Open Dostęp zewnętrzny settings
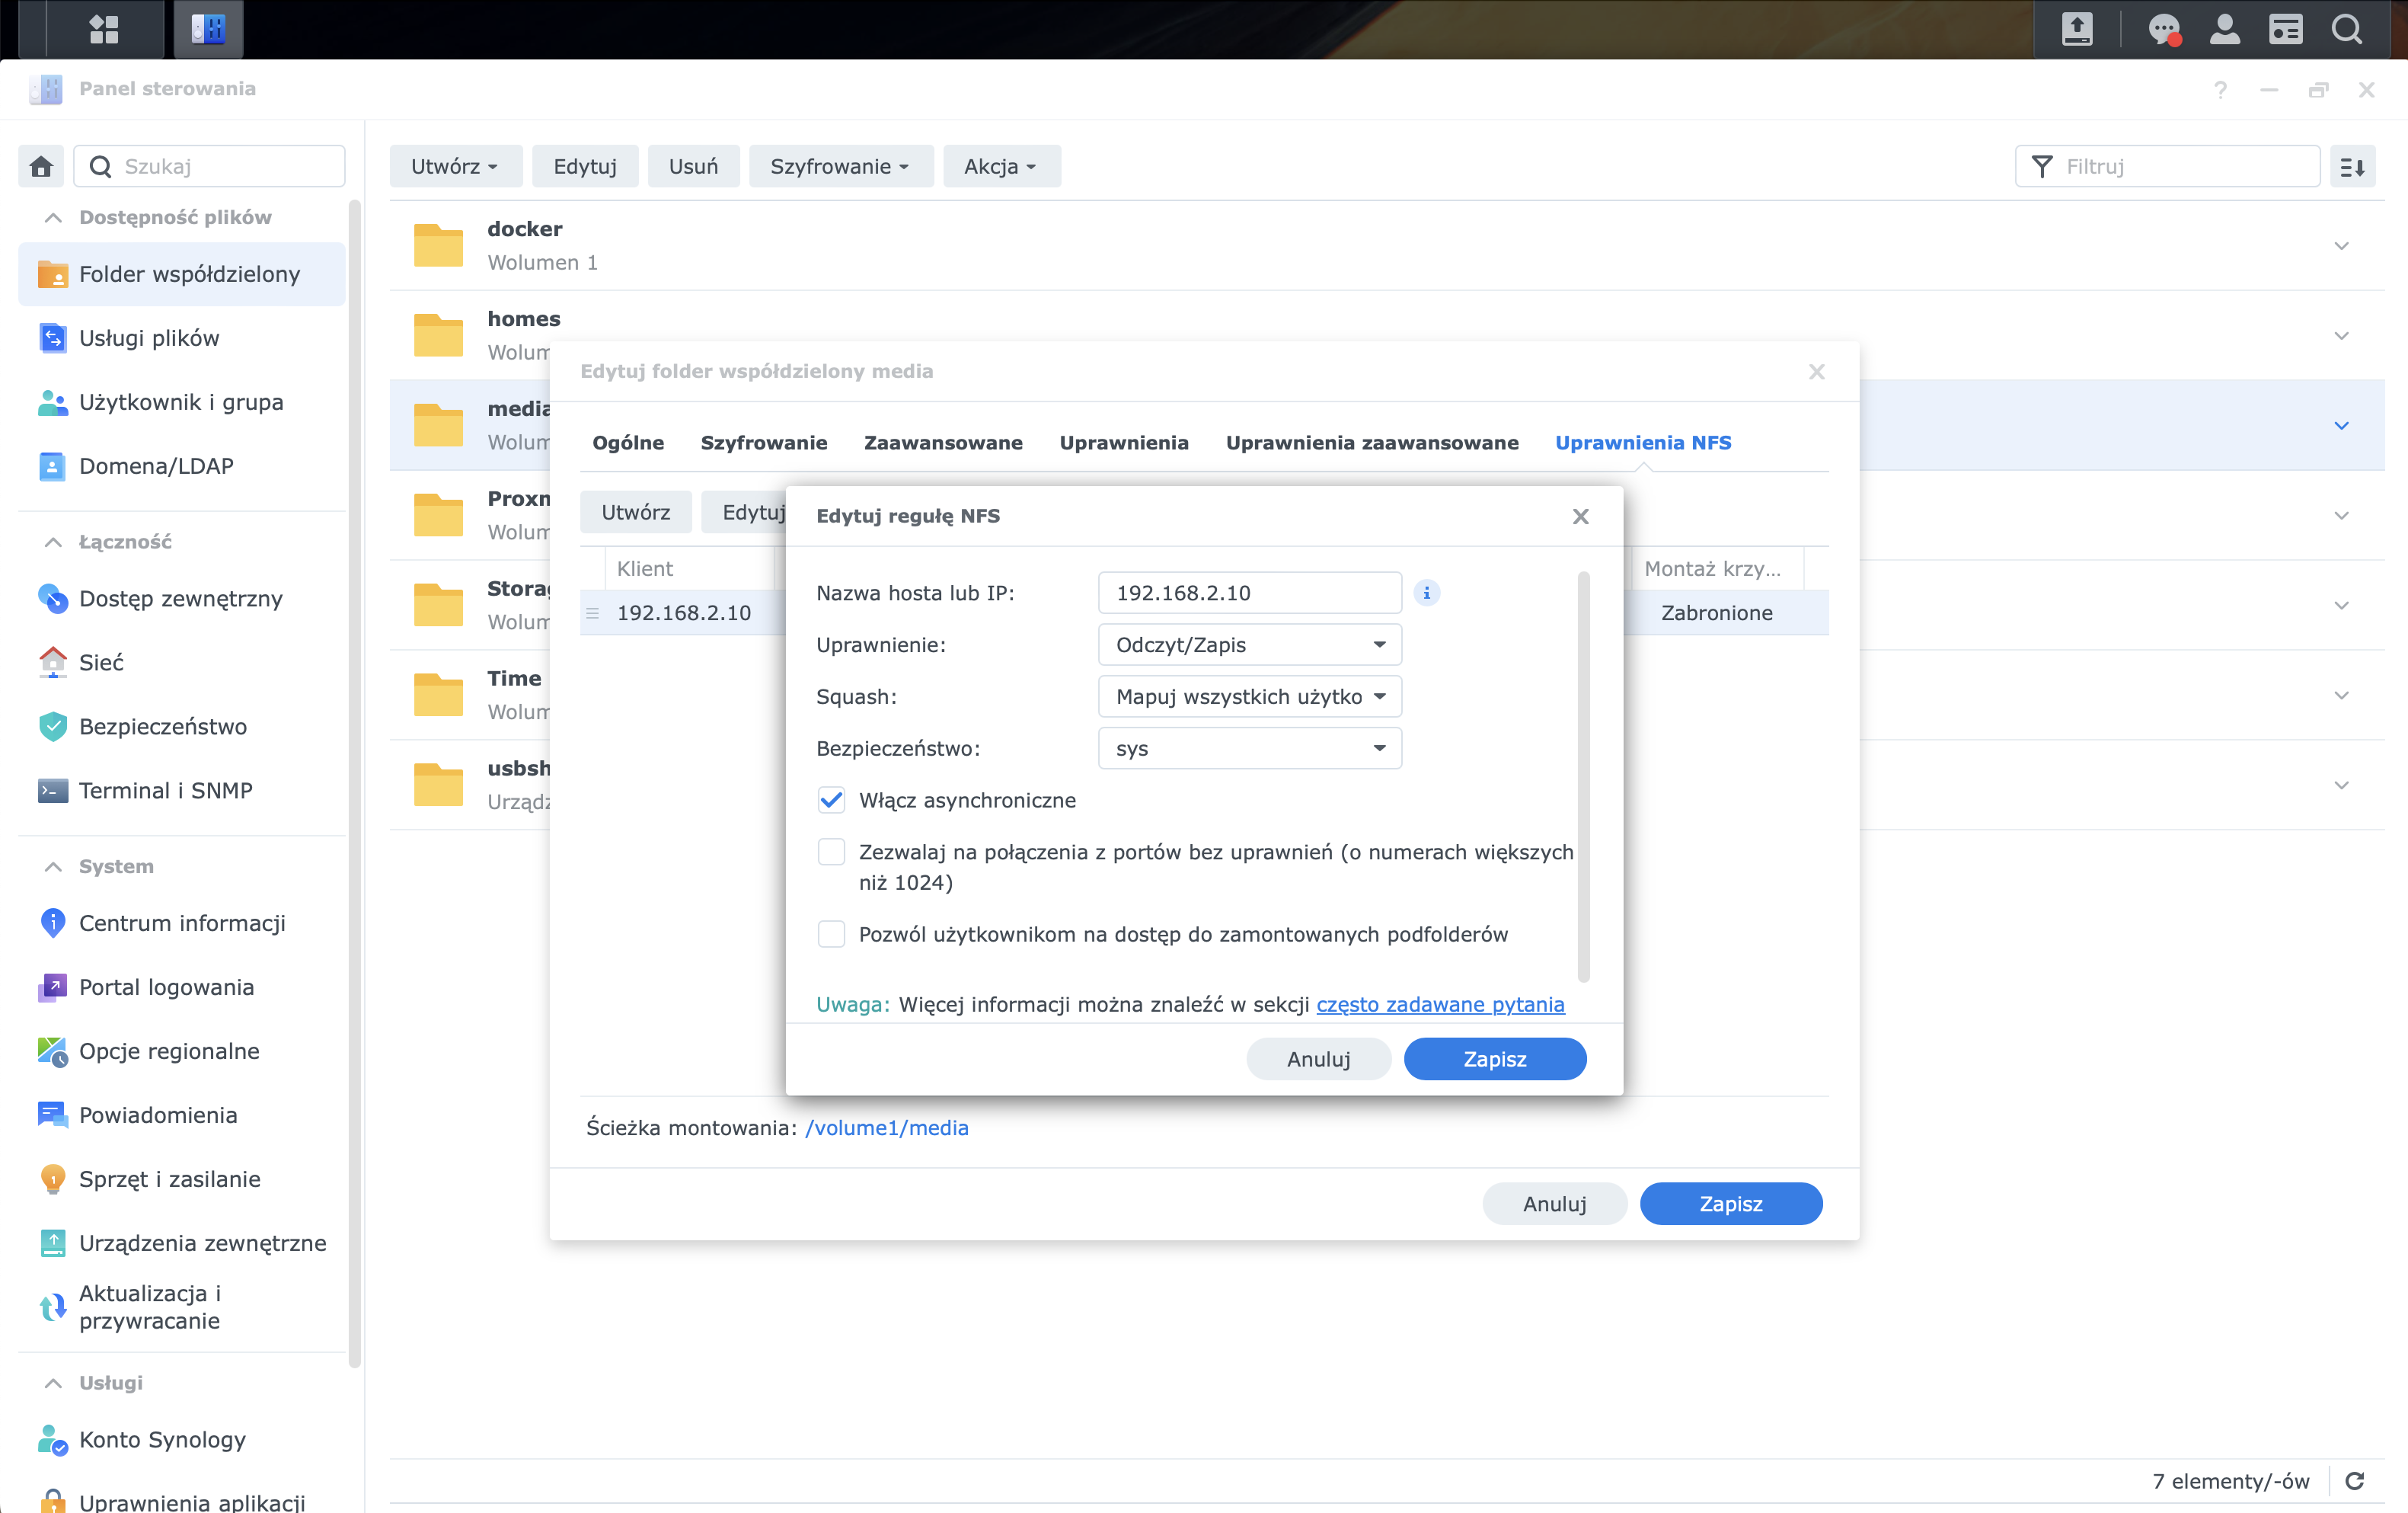The width and height of the screenshot is (2408, 1513). pos(182,598)
